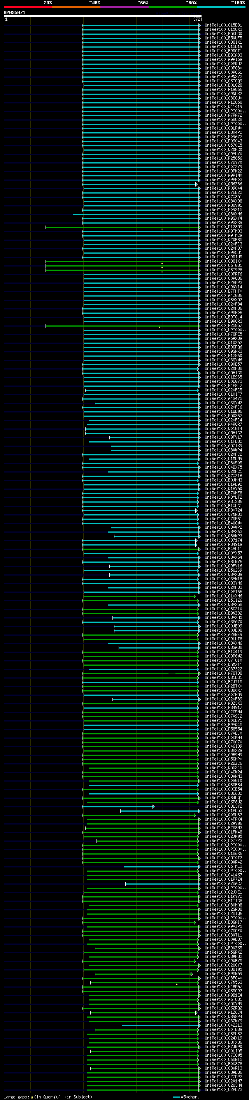Image resolution: width=249 pixels, height=1100 pixels.
Task: Select hit label UniRef100_Q05US7
Action: [223, 815]
